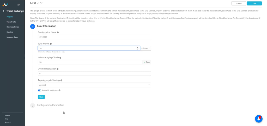Click the Netskope logo icon
Viewport: 267px width, 126px height.
click(5, 5)
